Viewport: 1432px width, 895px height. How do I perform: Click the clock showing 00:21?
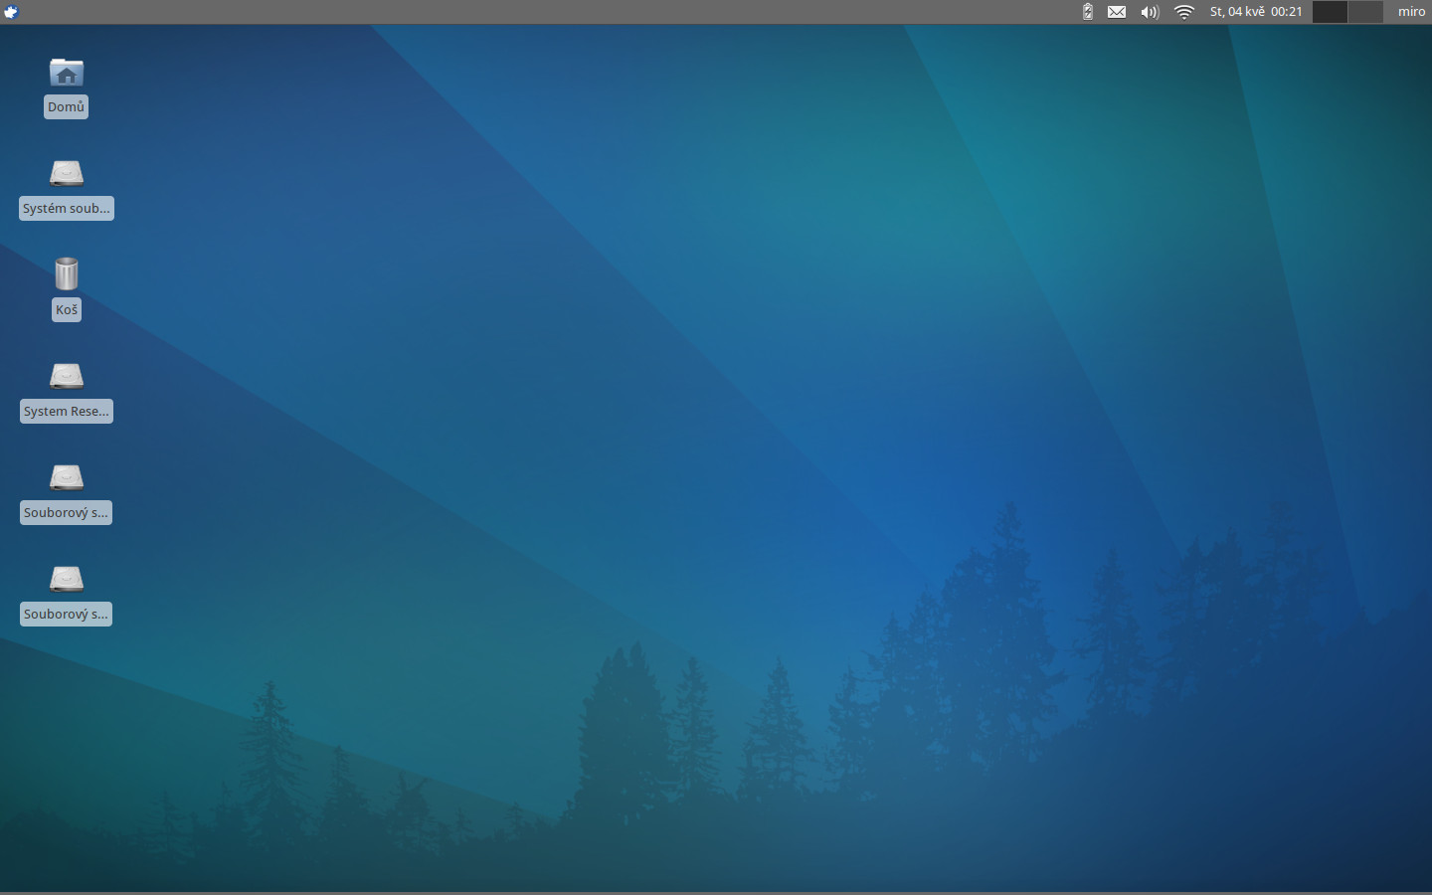(x=1286, y=12)
